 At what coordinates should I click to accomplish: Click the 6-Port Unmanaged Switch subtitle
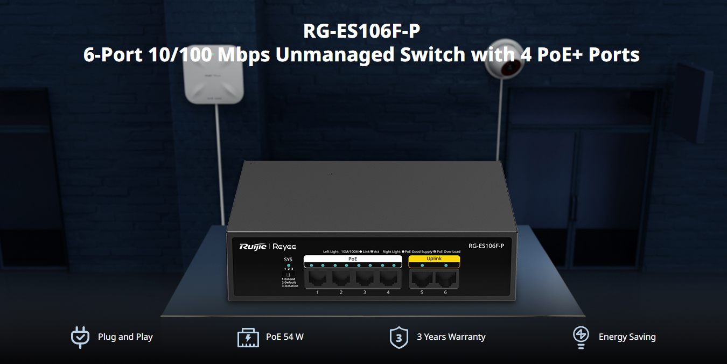[x=361, y=55]
